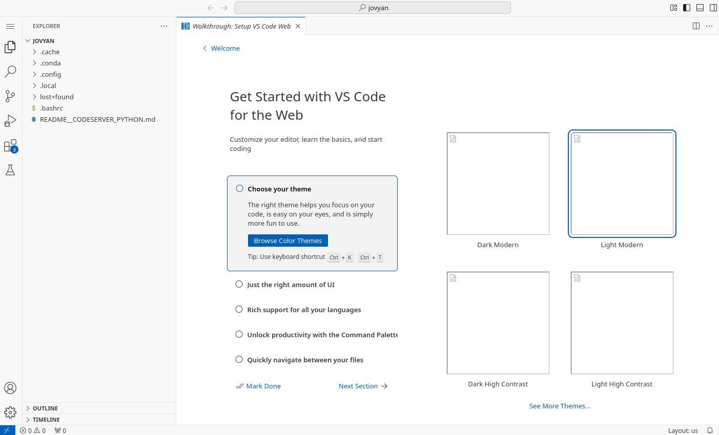Toggle the bottom panel visibility
Screen dimensions: 719x435
pos(700,8)
